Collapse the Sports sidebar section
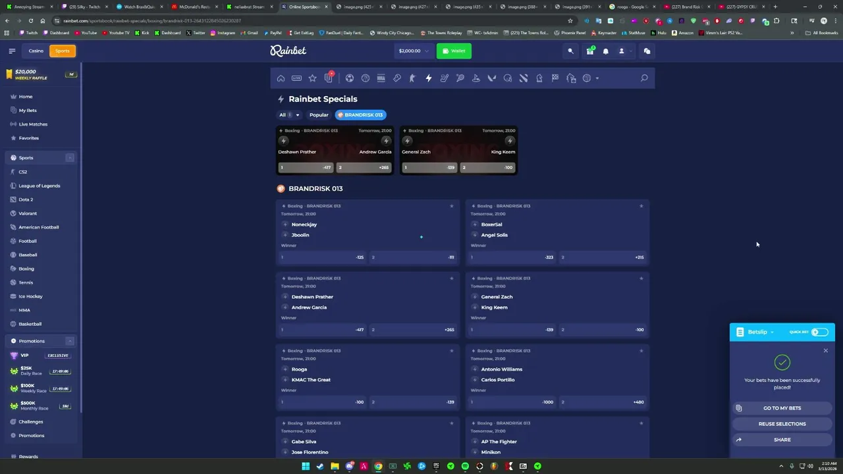 point(70,158)
